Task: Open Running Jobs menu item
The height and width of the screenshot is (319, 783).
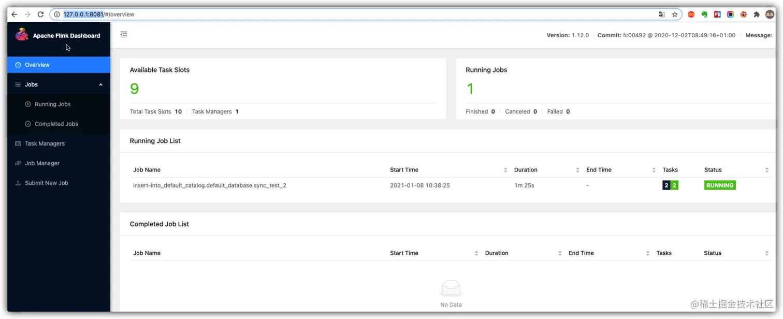Action: pos(59,104)
